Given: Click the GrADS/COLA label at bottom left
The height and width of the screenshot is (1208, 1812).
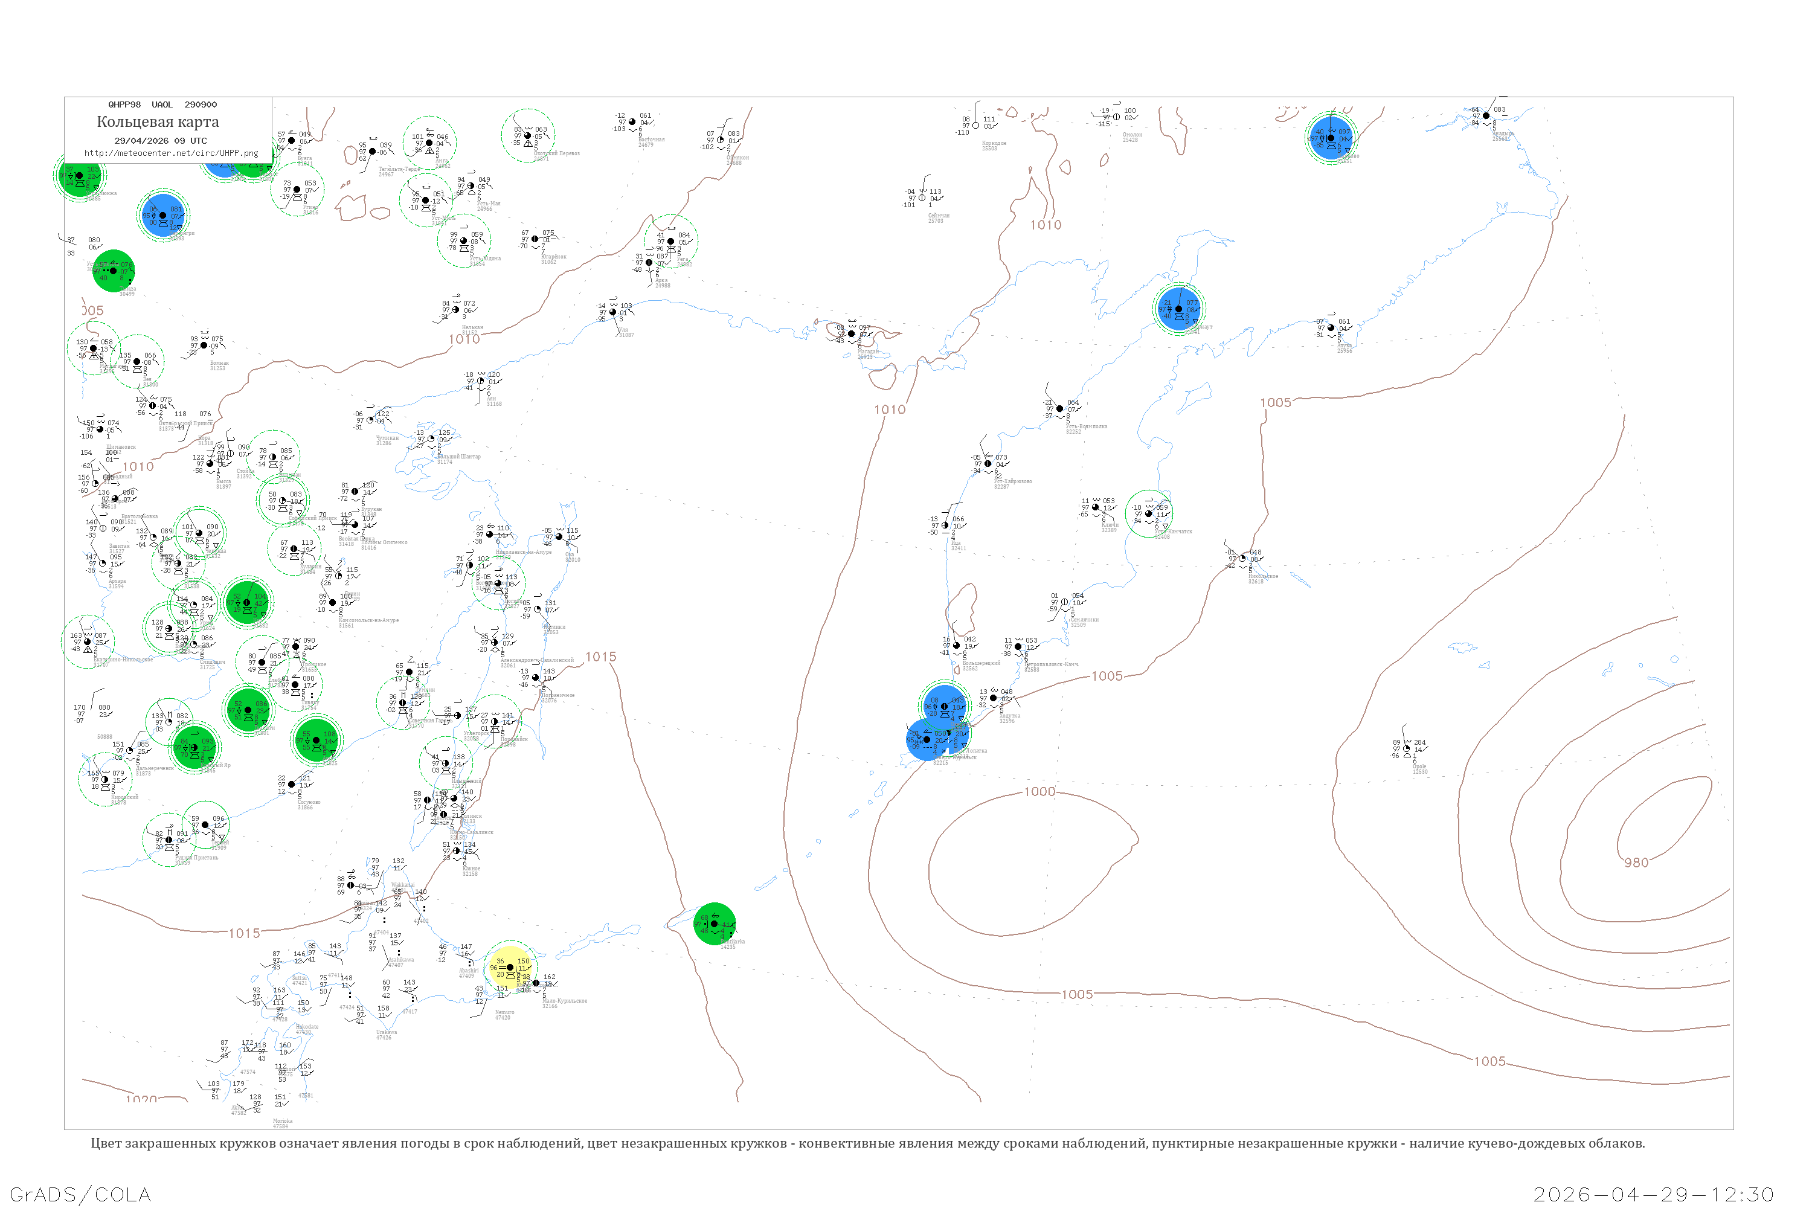Looking at the screenshot, I should pos(80,1194).
